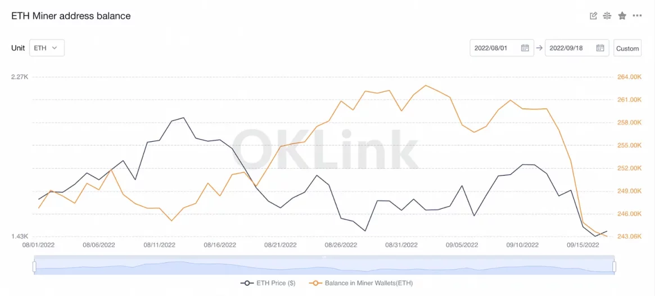
Task: Click the ETH Miner address balance title
Action: pyautogui.click(x=71, y=16)
